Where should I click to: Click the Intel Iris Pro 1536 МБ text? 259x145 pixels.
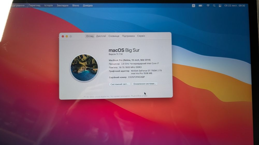coord(142,73)
